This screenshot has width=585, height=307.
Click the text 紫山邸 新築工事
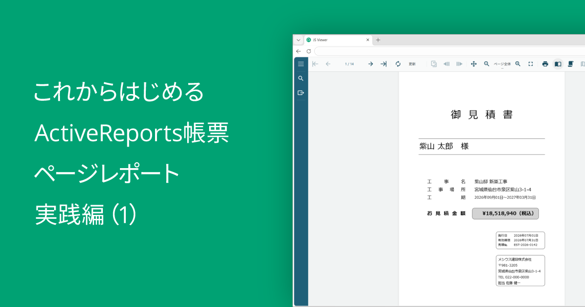point(491,182)
